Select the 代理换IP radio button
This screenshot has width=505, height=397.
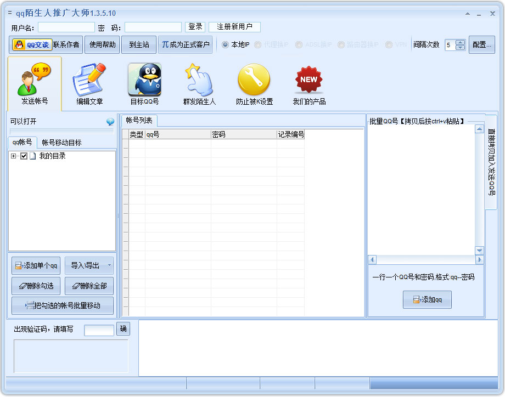point(257,45)
